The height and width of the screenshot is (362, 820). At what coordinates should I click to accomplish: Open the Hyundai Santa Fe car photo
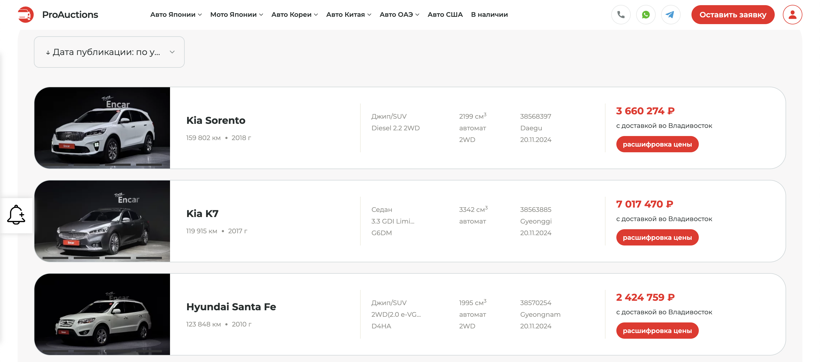click(x=102, y=314)
